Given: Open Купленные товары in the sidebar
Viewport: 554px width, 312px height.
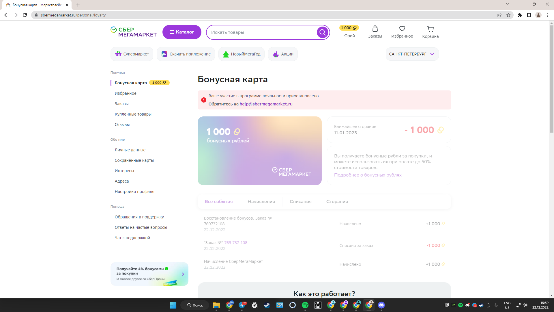Looking at the screenshot, I should (133, 114).
